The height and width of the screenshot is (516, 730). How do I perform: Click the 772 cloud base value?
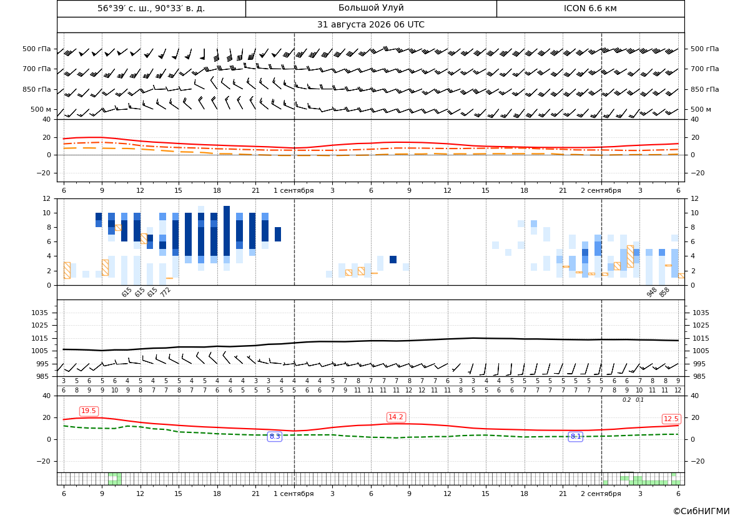pyautogui.click(x=165, y=292)
